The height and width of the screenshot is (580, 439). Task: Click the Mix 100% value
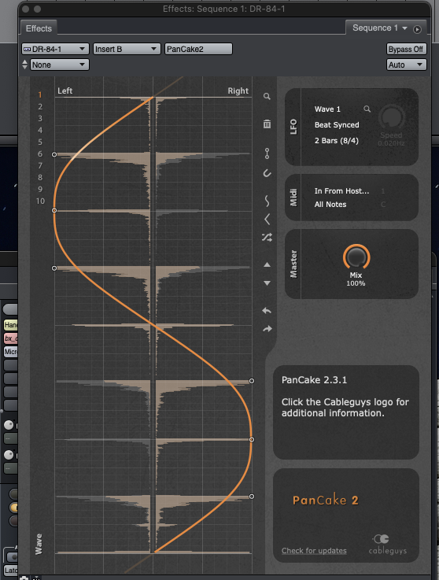tap(356, 283)
